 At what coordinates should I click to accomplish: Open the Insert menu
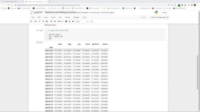tap(53, 17)
